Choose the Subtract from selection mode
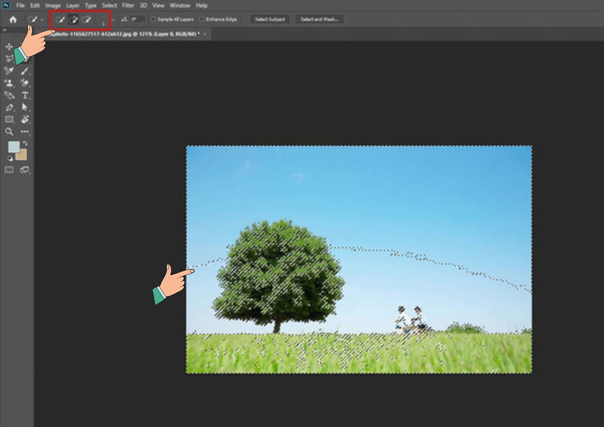Viewport: 604px width, 427px height. pyautogui.click(x=87, y=20)
